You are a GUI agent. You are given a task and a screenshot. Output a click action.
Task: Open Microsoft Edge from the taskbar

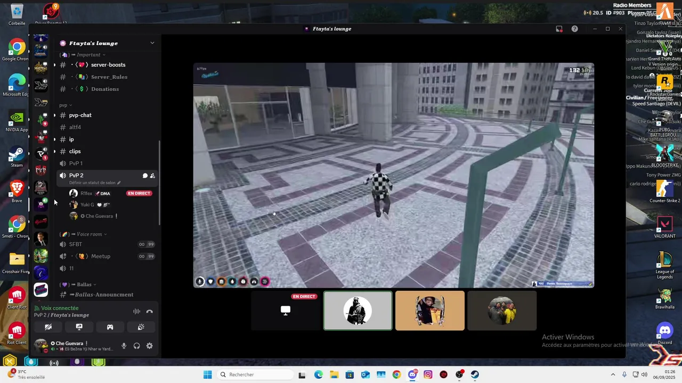coord(318,374)
